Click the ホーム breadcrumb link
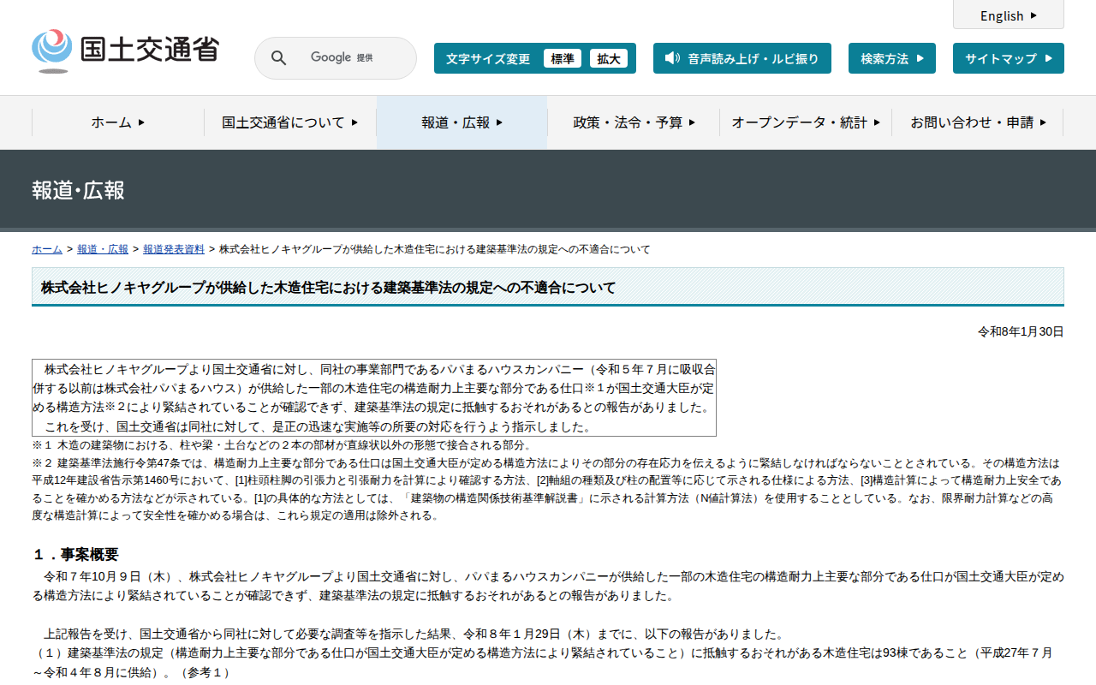1096x685 pixels. coord(46,249)
